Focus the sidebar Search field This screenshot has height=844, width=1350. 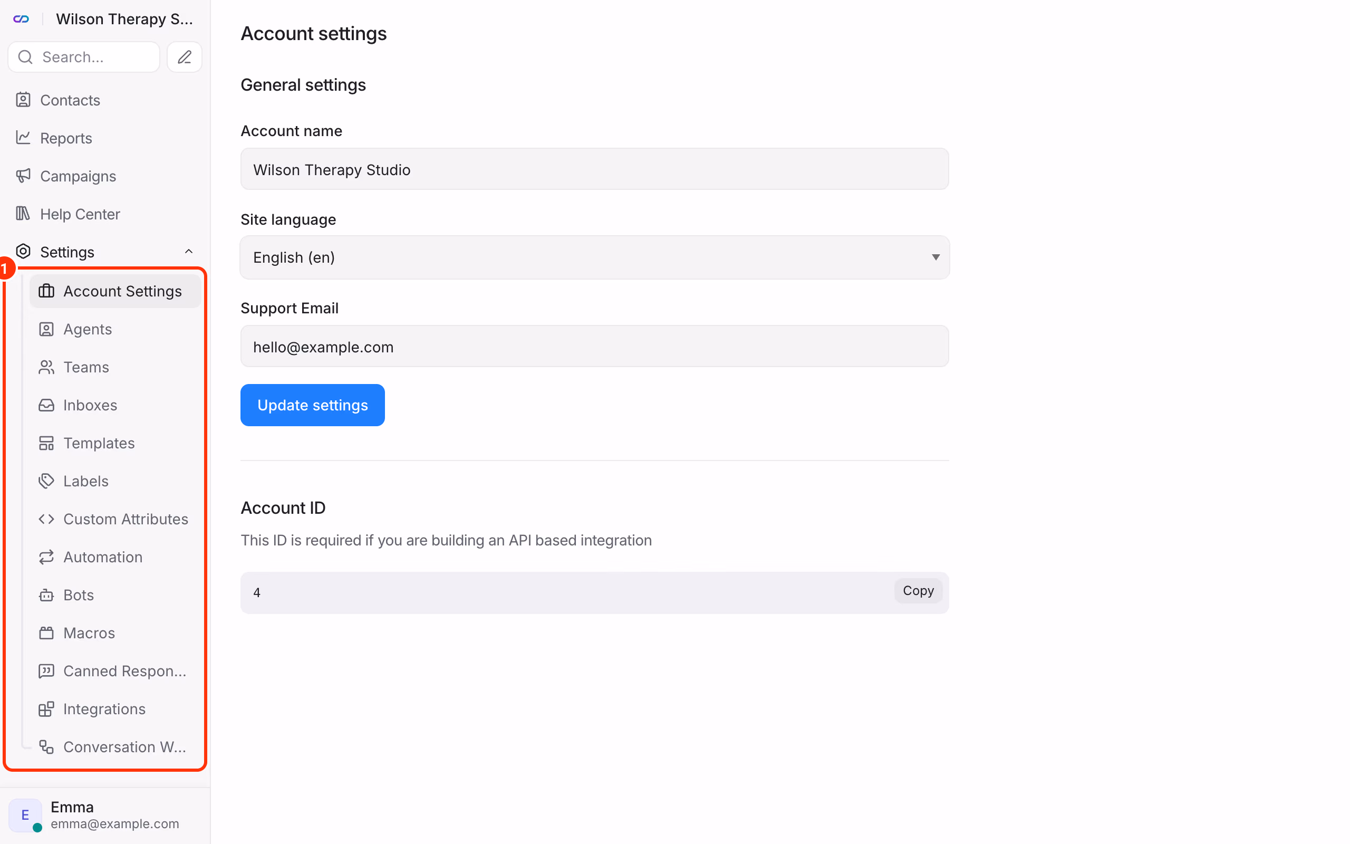84,57
